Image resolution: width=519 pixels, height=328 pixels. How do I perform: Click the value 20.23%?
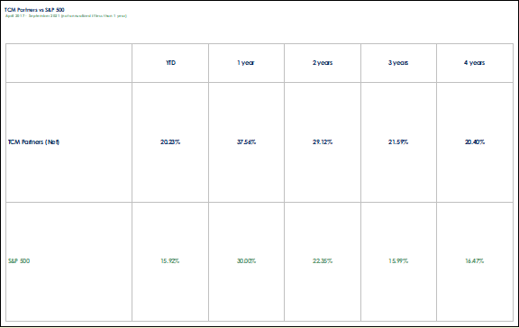(x=170, y=142)
